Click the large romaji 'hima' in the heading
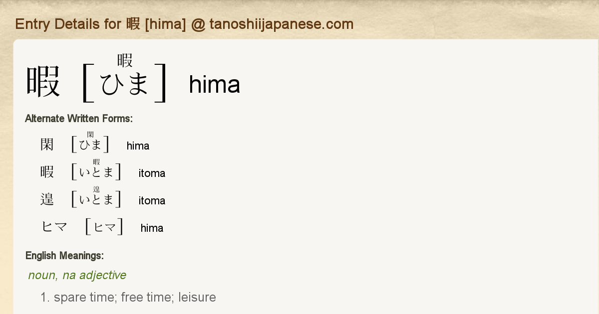This screenshot has width=599, height=314. (x=214, y=85)
